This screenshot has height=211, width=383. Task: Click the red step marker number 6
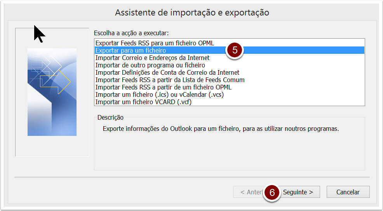pos(272,192)
